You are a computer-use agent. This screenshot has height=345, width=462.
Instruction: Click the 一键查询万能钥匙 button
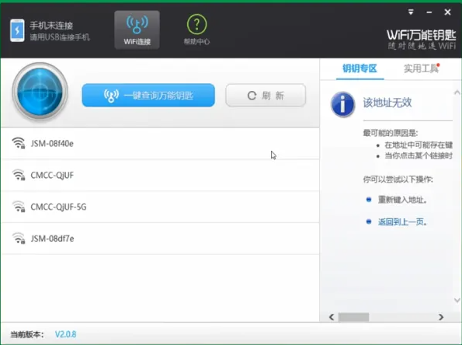point(148,96)
